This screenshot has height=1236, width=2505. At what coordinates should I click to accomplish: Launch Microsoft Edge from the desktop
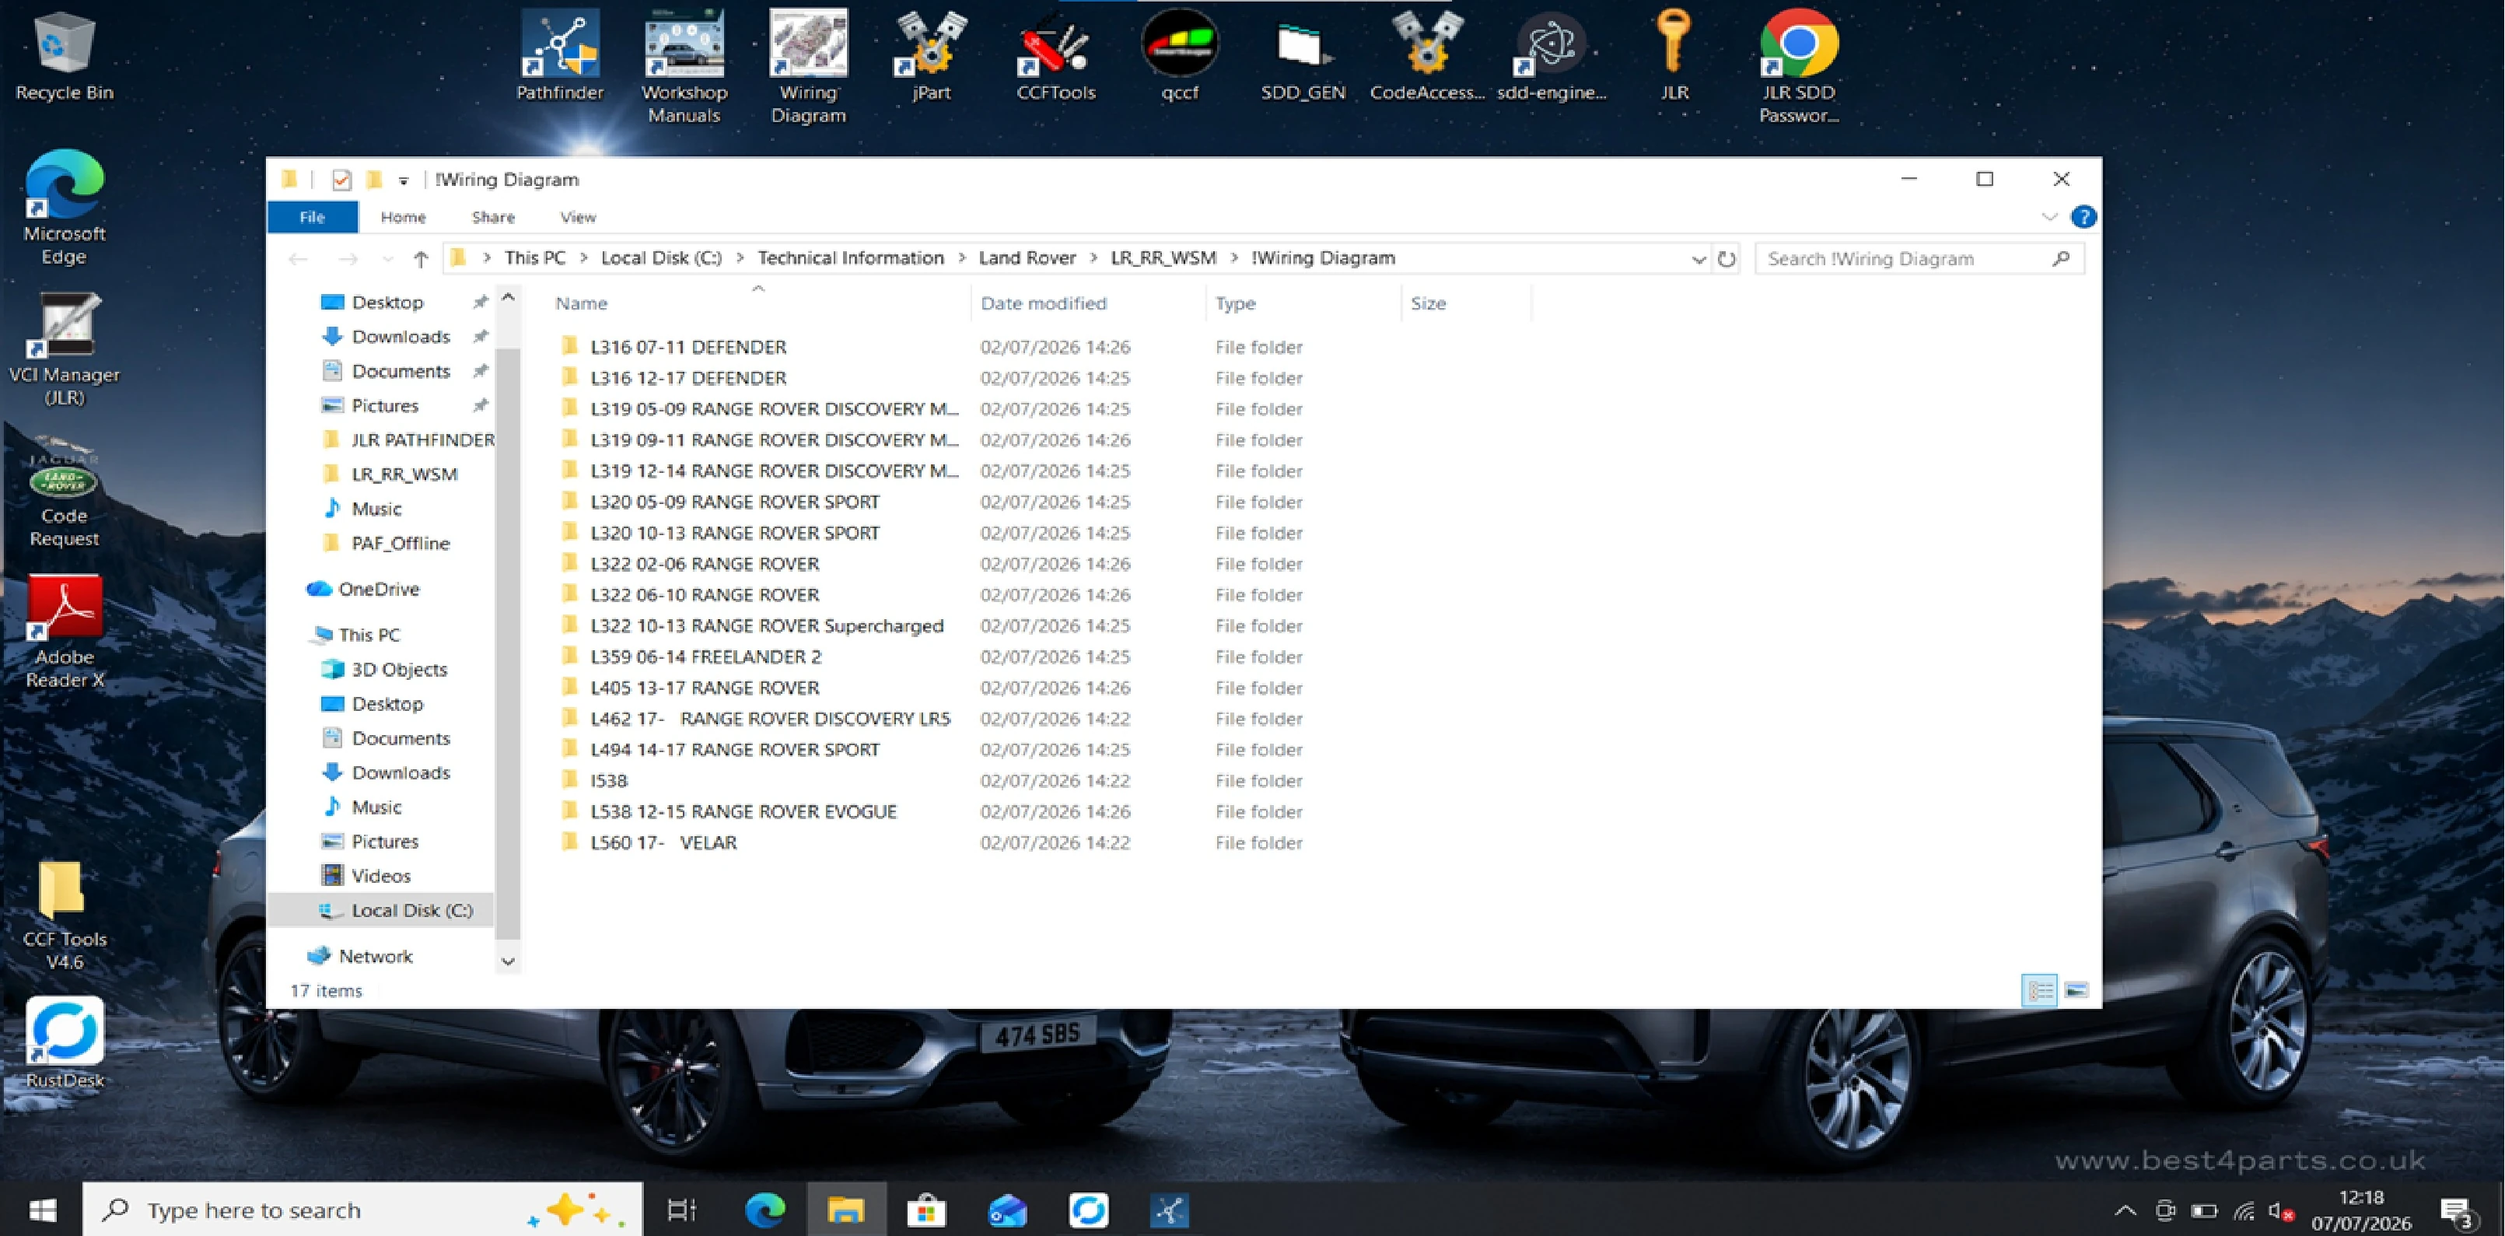coord(65,207)
